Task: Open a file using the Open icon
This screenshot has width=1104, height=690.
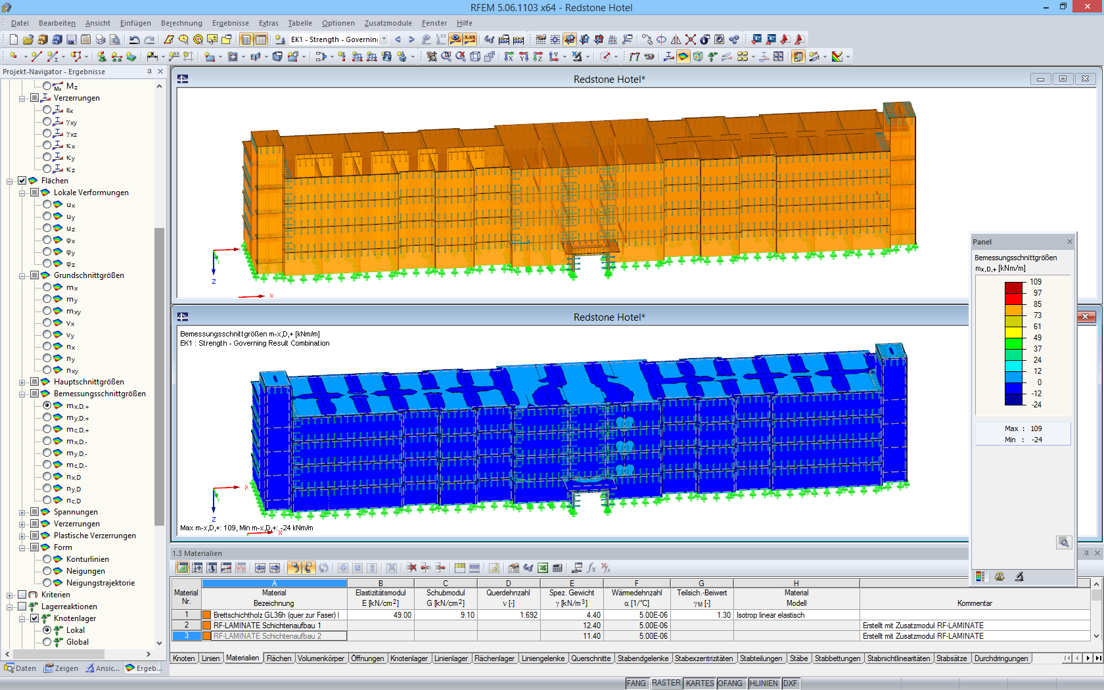Action: tap(28, 39)
